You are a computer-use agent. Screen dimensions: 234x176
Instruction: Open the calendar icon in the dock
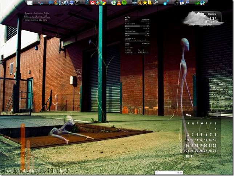[182, 3]
